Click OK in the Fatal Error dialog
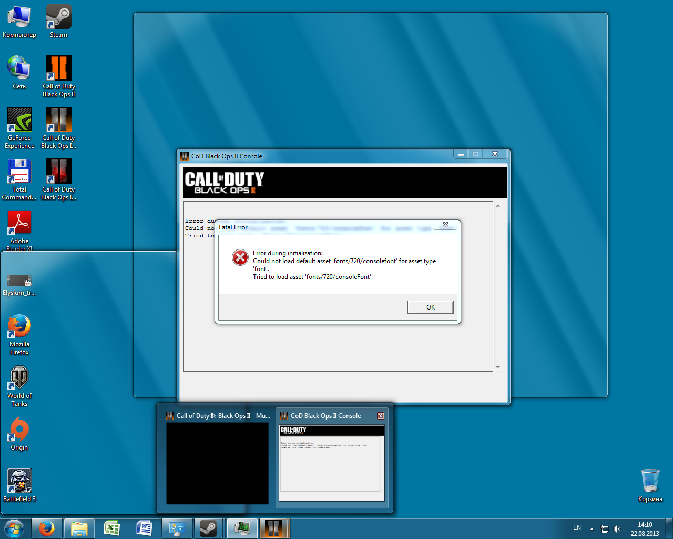Viewport: 673px width, 539px height. pyautogui.click(x=430, y=307)
